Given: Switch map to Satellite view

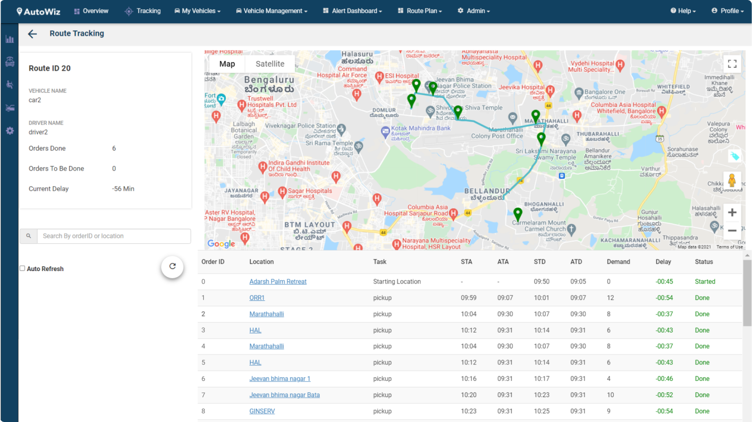Looking at the screenshot, I should (x=270, y=64).
